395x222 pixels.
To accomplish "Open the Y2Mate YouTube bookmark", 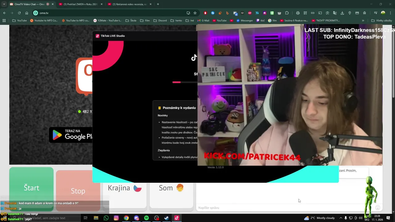I will pos(107,21).
